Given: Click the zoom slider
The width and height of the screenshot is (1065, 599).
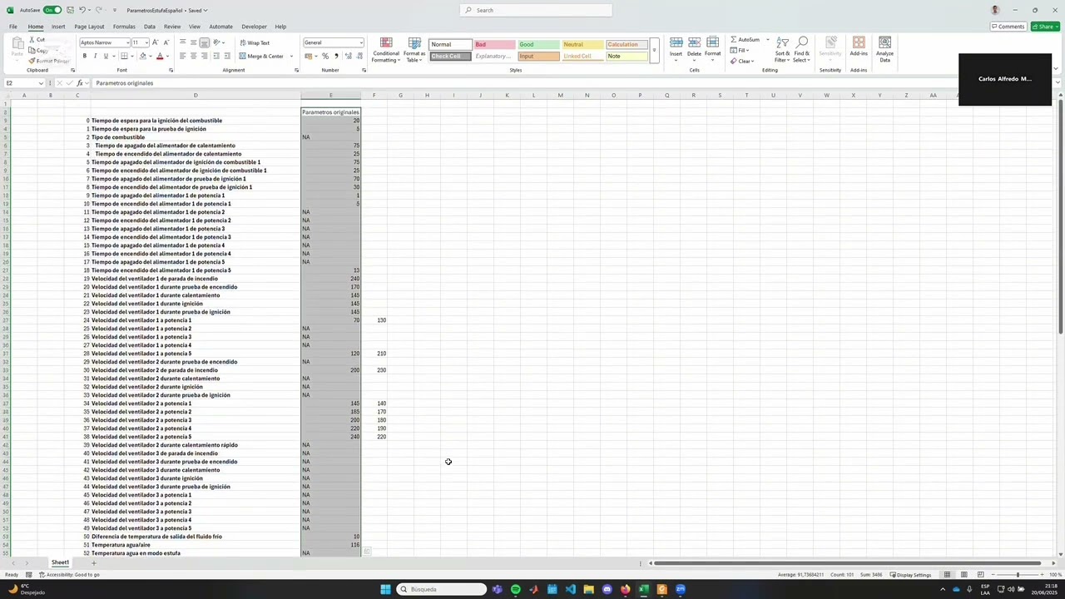Looking at the screenshot, I should (x=1017, y=575).
